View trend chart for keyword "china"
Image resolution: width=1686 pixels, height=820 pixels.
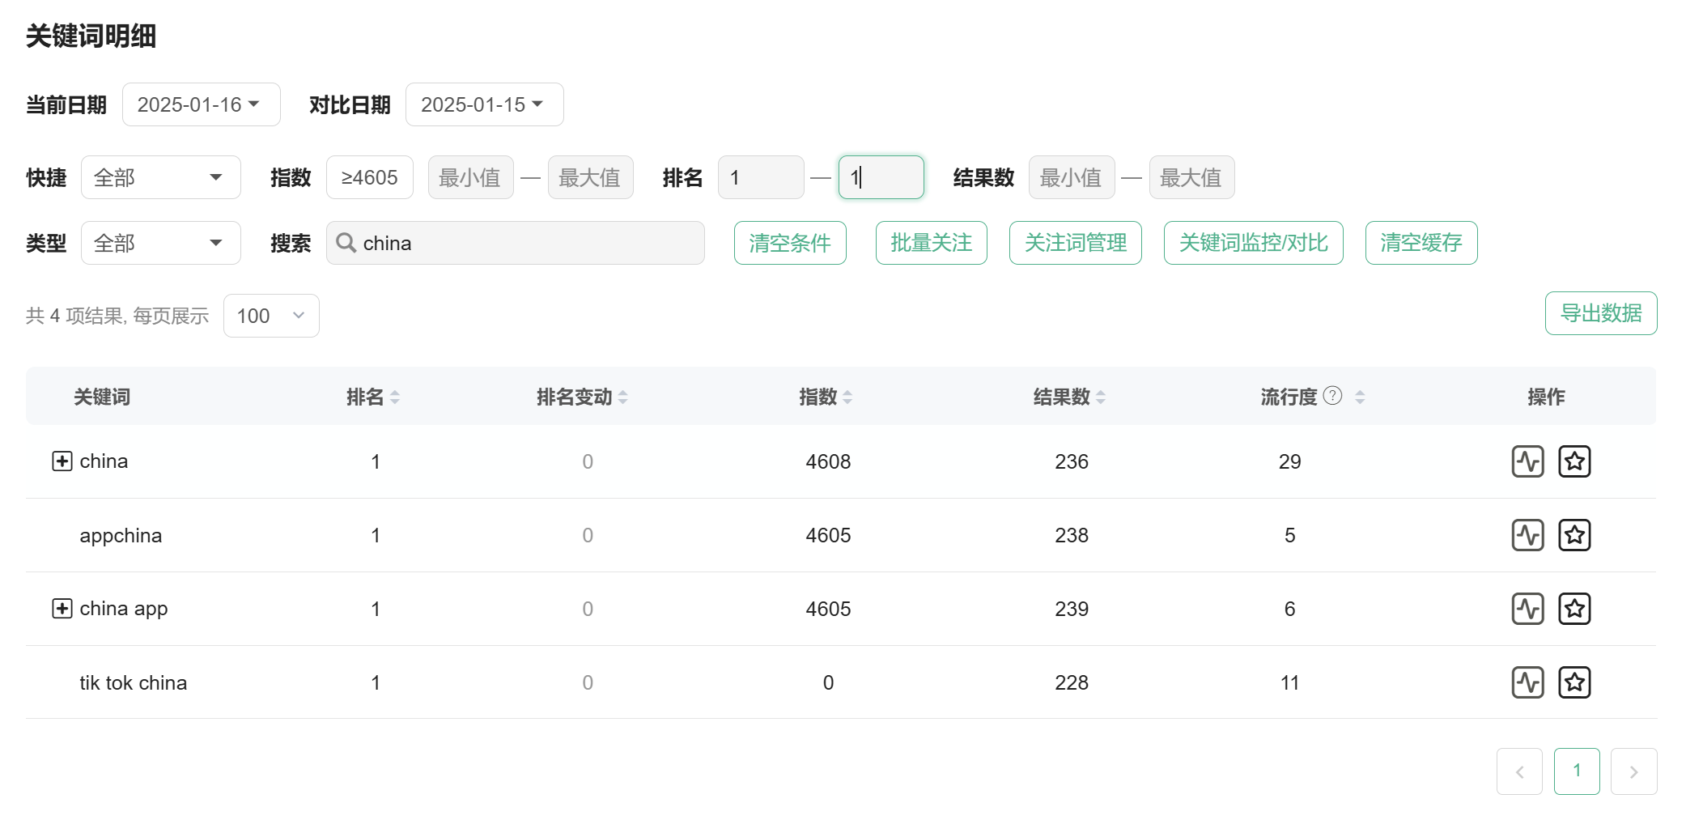[1528, 461]
